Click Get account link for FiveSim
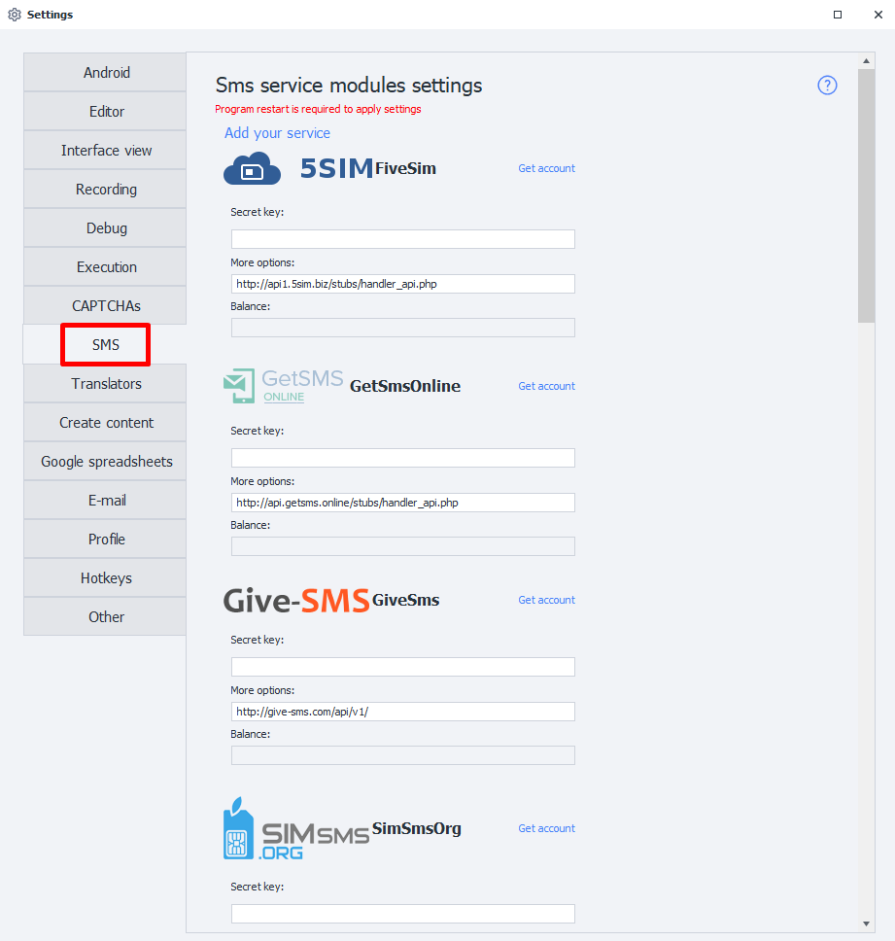The height and width of the screenshot is (941, 895). click(546, 168)
